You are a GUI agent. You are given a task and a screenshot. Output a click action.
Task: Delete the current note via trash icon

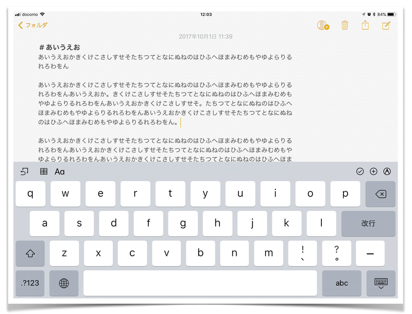(344, 25)
